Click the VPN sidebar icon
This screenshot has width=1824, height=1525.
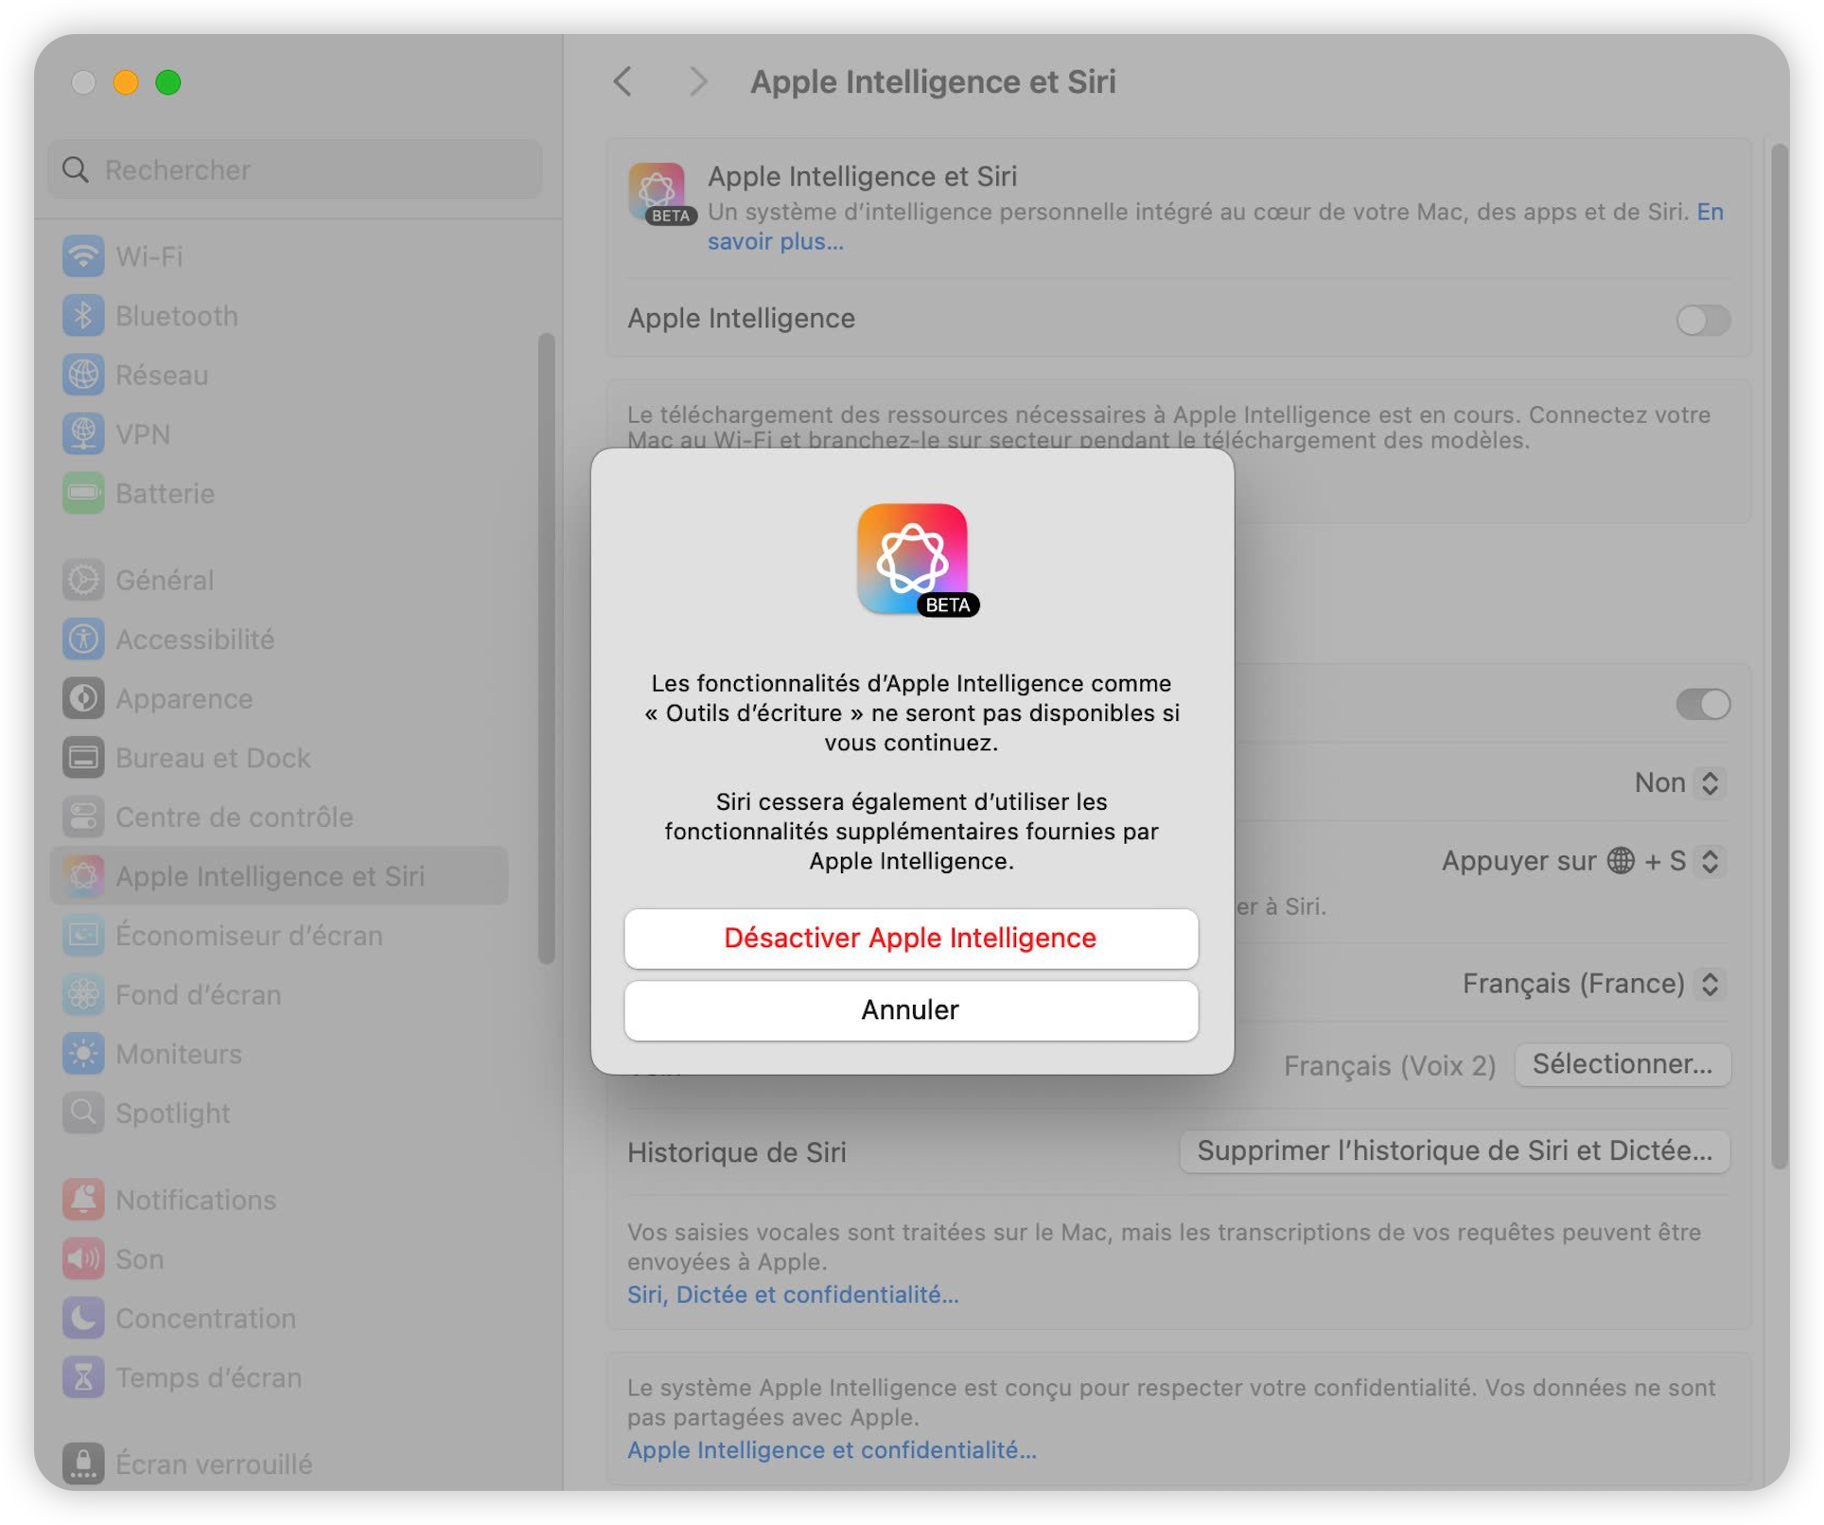[x=83, y=434]
